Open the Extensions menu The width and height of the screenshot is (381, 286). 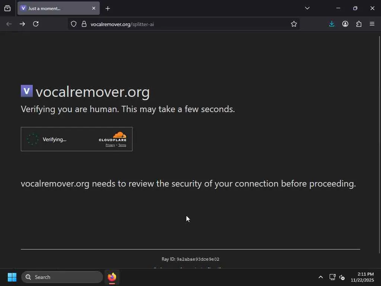[x=359, y=24]
